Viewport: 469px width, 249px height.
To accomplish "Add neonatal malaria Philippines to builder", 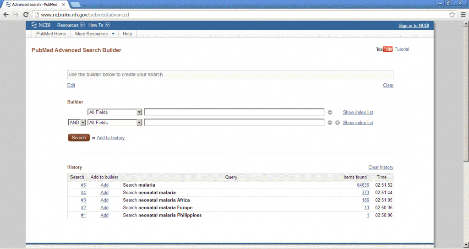I will tap(104, 215).
